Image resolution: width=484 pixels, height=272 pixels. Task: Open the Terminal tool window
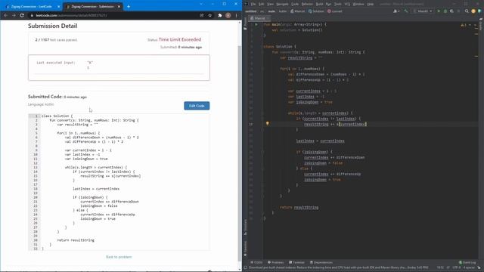click(x=296, y=262)
